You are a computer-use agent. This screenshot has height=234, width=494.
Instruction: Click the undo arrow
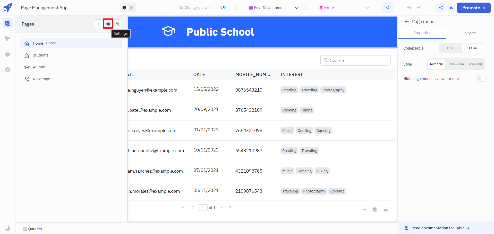point(409,8)
